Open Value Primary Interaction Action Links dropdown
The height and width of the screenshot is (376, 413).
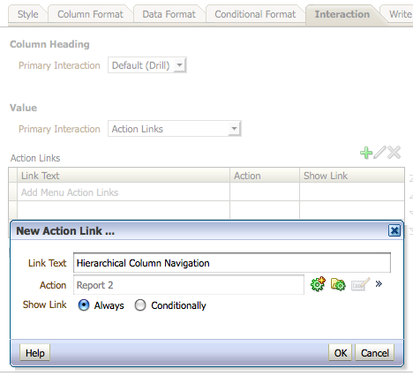(x=175, y=129)
